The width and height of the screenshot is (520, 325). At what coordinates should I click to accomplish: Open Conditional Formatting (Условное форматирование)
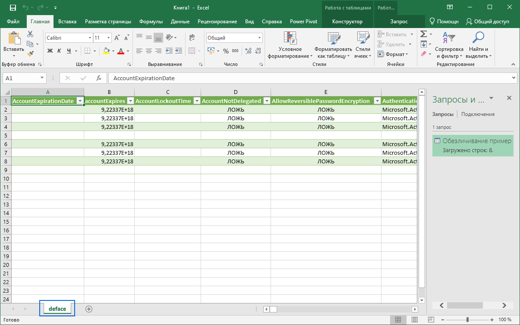pyautogui.click(x=290, y=46)
